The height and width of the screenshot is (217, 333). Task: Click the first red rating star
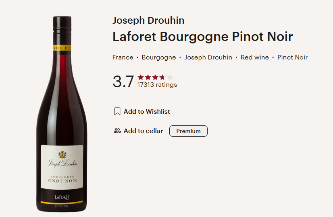(141, 77)
